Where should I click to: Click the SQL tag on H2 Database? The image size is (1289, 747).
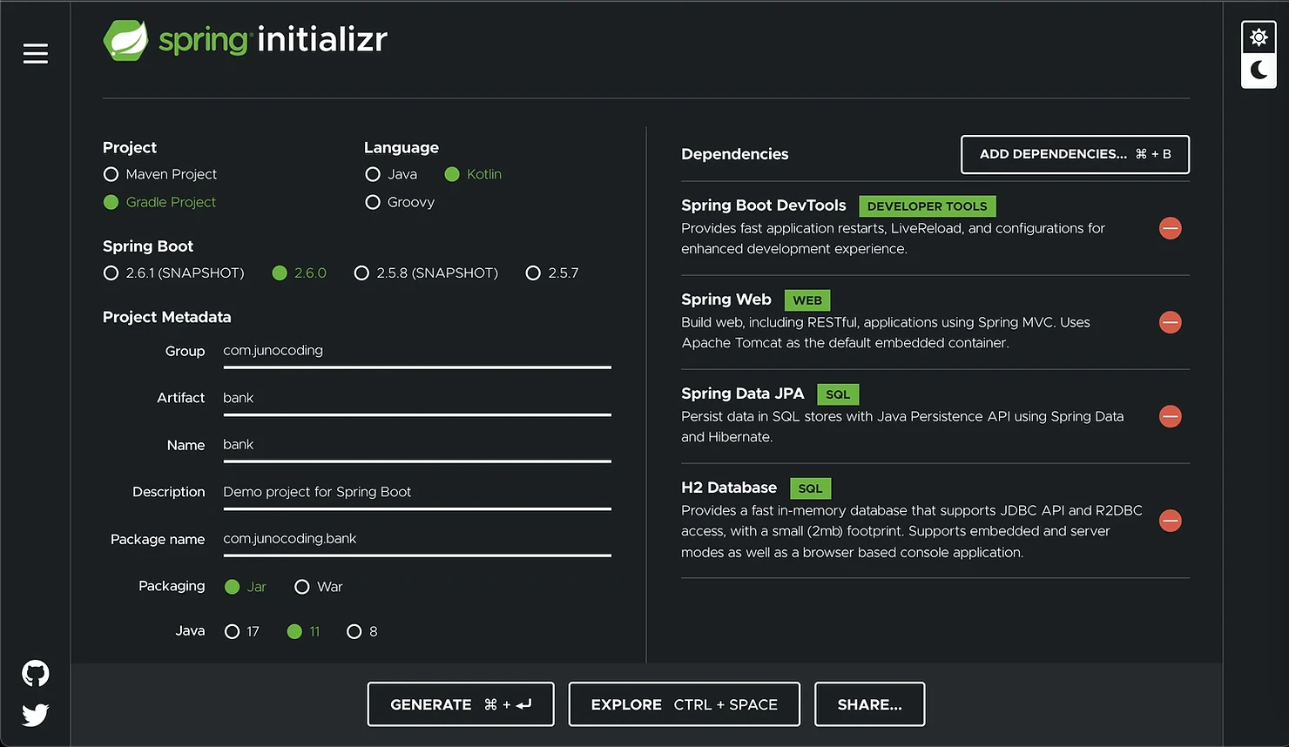pos(811,488)
